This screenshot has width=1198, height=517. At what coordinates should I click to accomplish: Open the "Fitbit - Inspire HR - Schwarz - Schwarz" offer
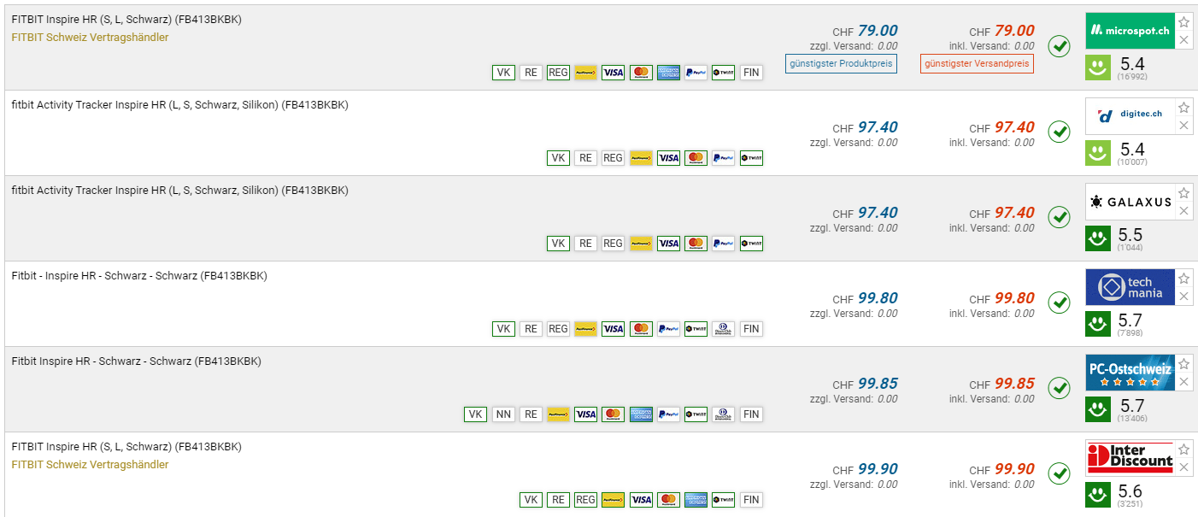pyautogui.click(x=139, y=276)
